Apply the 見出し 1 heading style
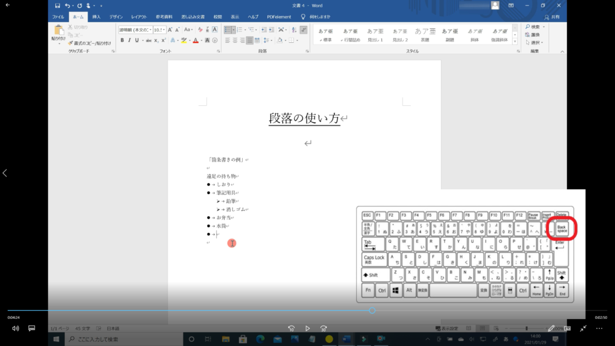The image size is (615, 346). 375,35
